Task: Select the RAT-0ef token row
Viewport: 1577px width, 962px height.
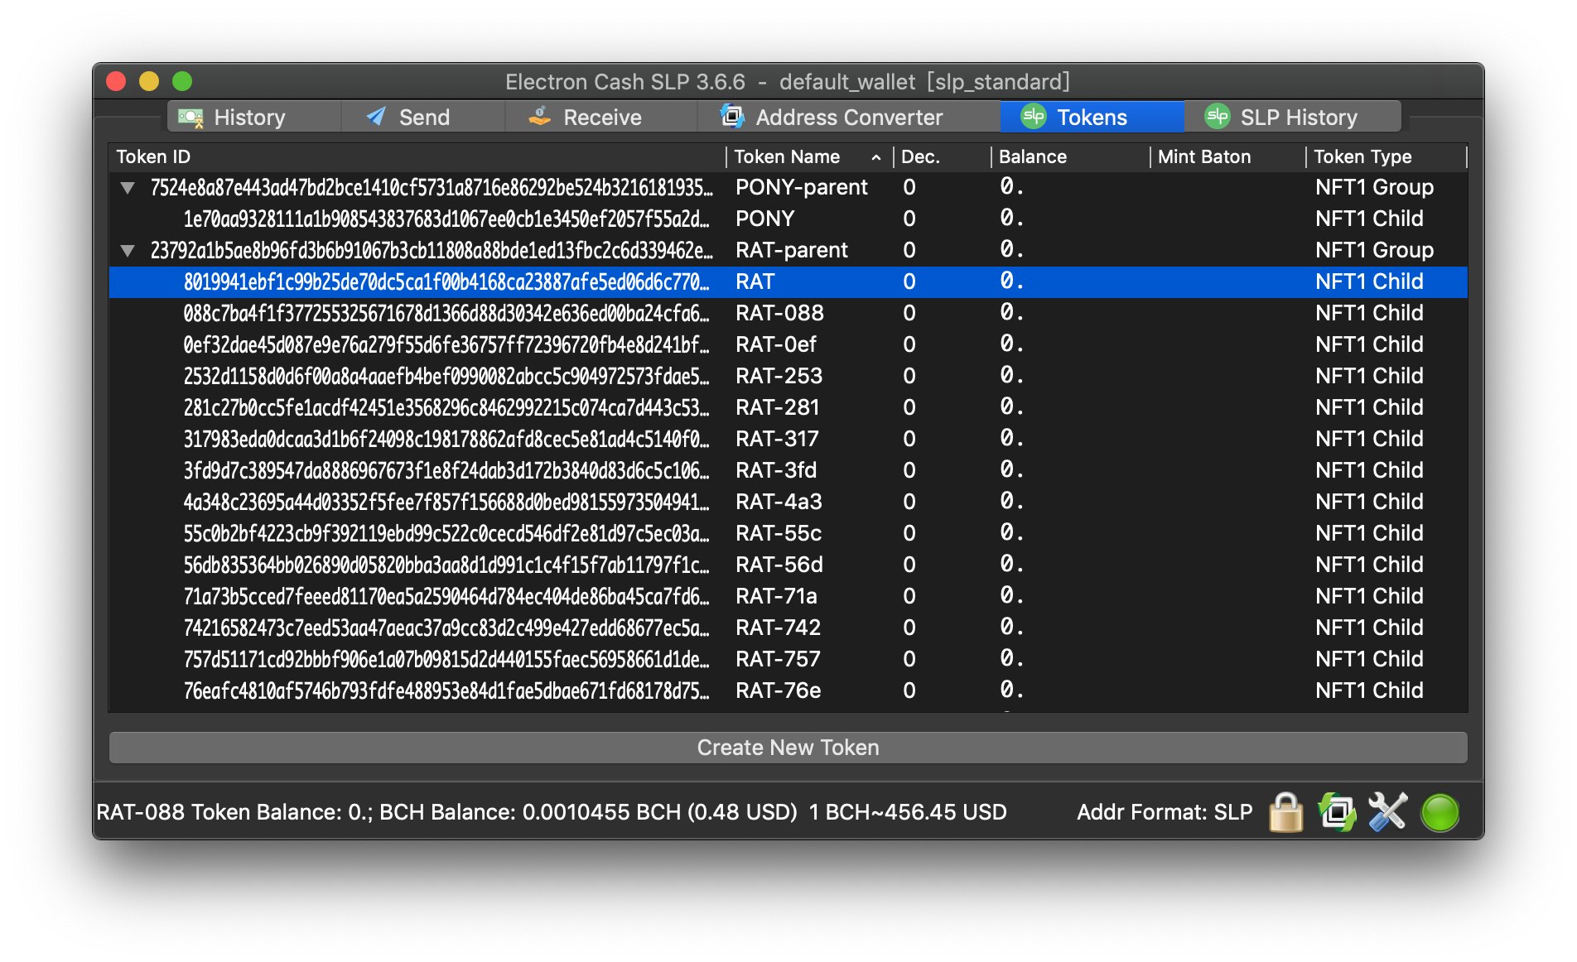Action: [788, 345]
